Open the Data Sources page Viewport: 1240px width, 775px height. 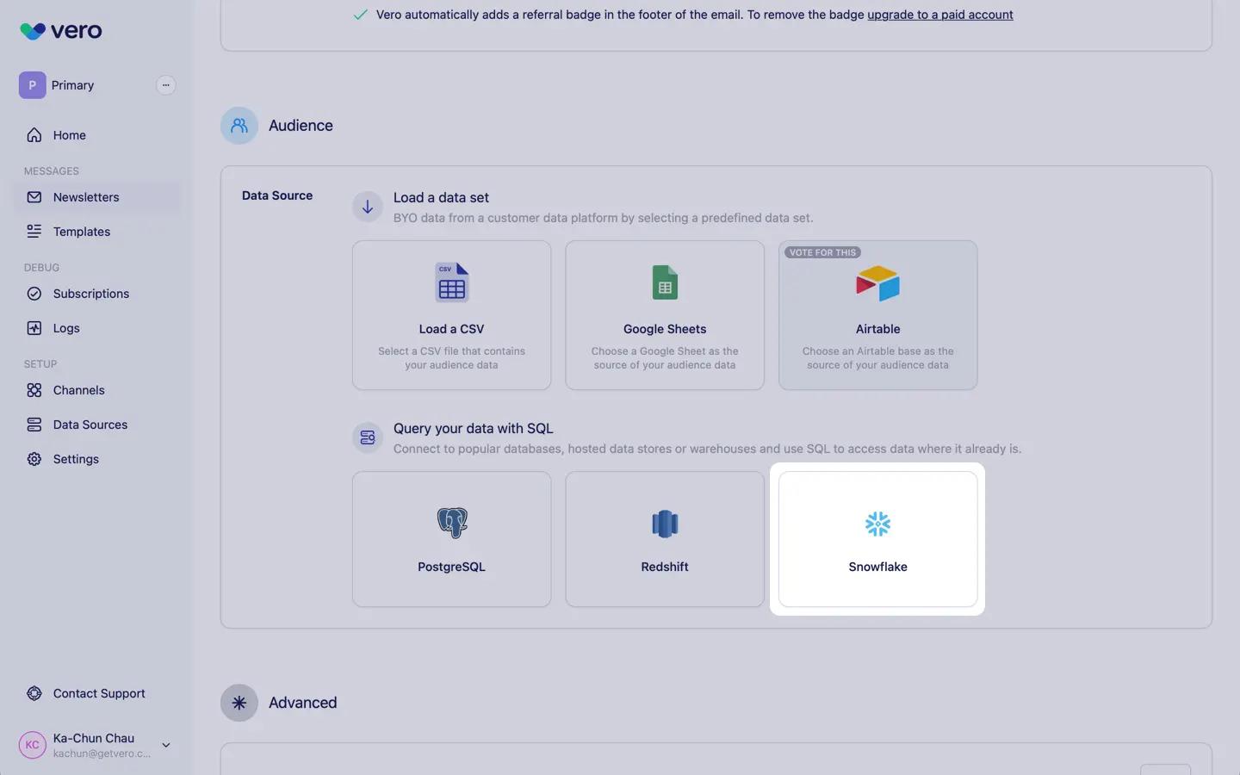[x=90, y=425]
